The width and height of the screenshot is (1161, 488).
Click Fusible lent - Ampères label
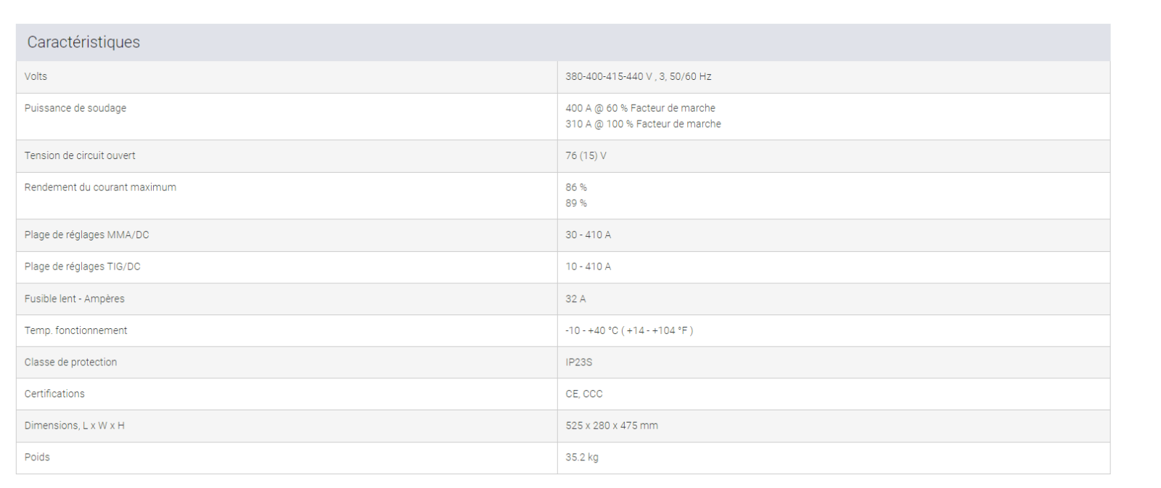pos(74,298)
